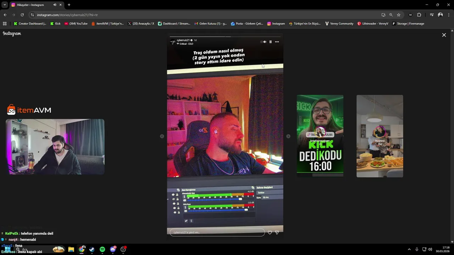Viewport: 454px width, 255px height.
Task: Expand the system tray hidden icons chevron
Action: click(x=409, y=249)
